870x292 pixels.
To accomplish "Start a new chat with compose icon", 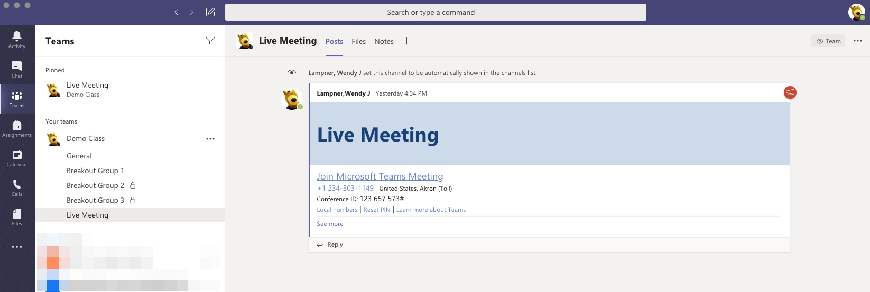I will click(x=210, y=12).
